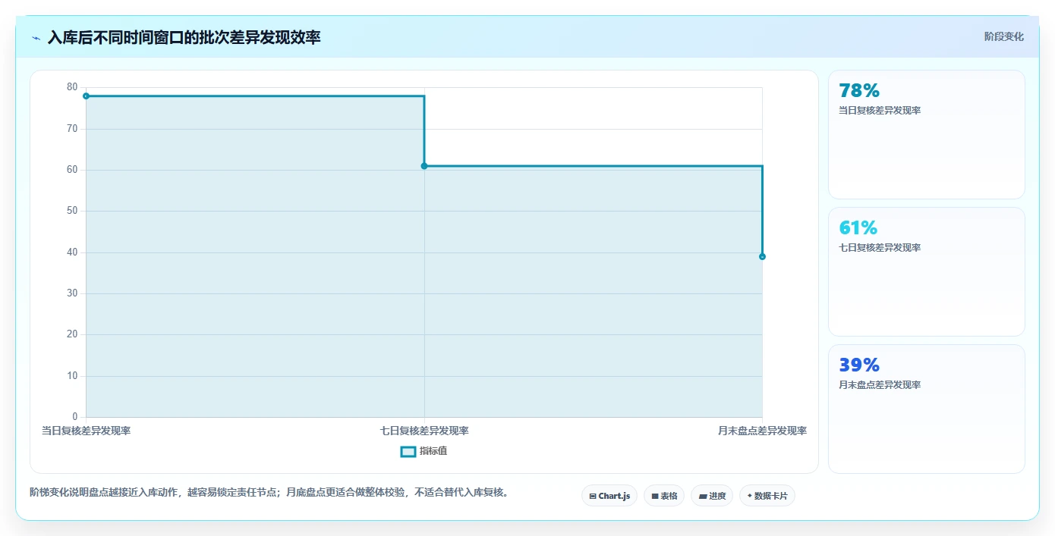Click the 月末盘点差异发现率 card caption
Image resolution: width=1055 pixels, height=536 pixels.
pos(880,385)
